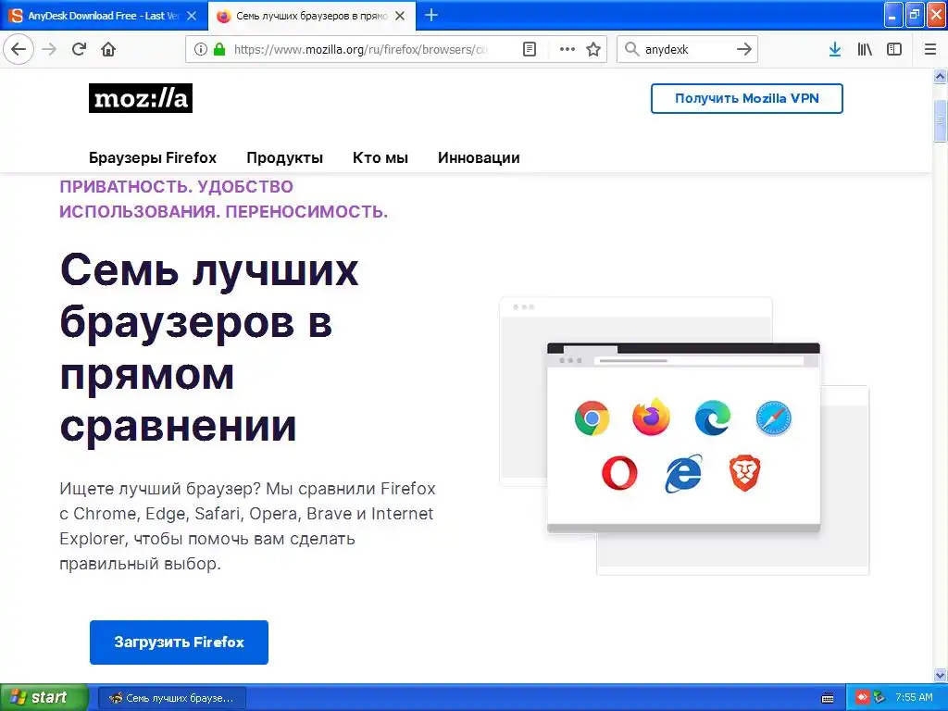Image resolution: width=948 pixels, height=711 pixels.
Task: Open the browser home page
Action: pos(108,49)
